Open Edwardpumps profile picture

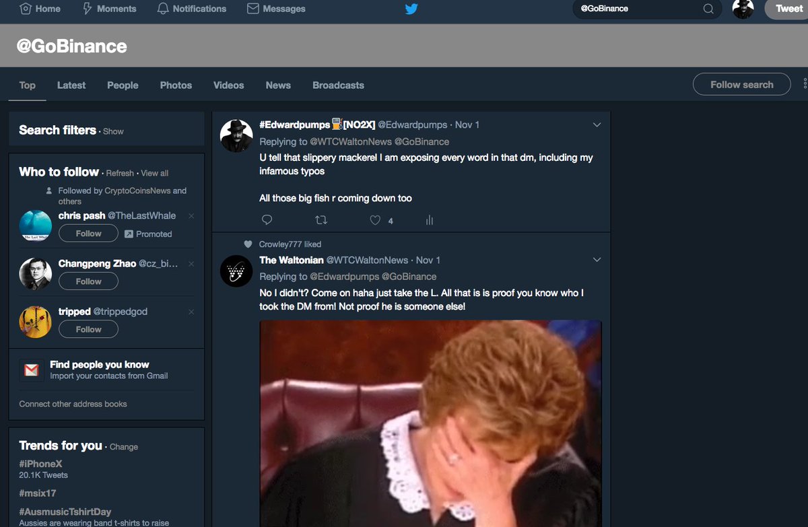pyautogui.click(x=236, y=135)
